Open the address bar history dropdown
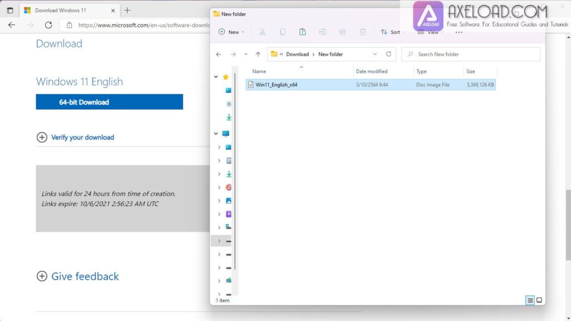 click(375, 54)
